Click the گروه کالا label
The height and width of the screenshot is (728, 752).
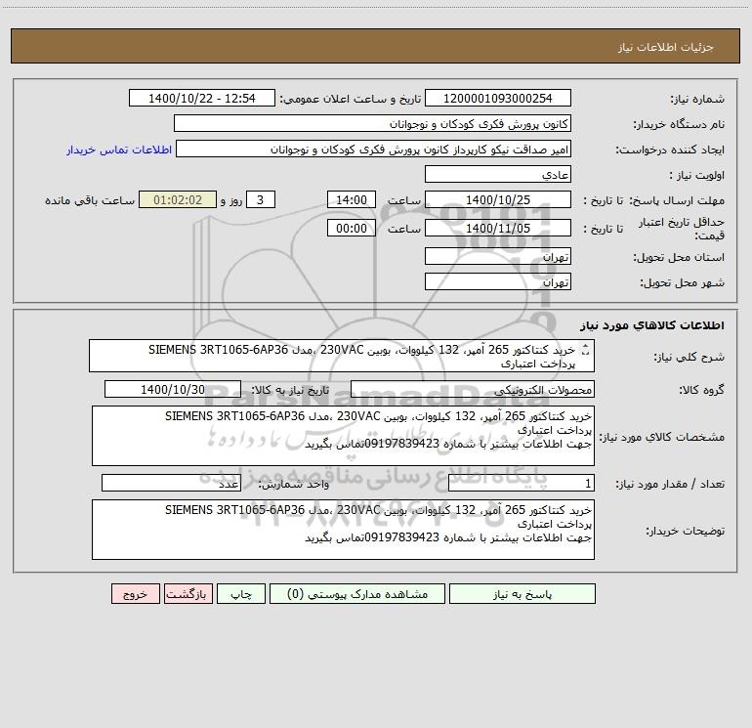click(701, 390)
